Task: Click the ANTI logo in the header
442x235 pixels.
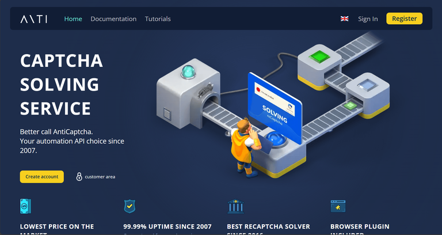Action: click(33, 19)
